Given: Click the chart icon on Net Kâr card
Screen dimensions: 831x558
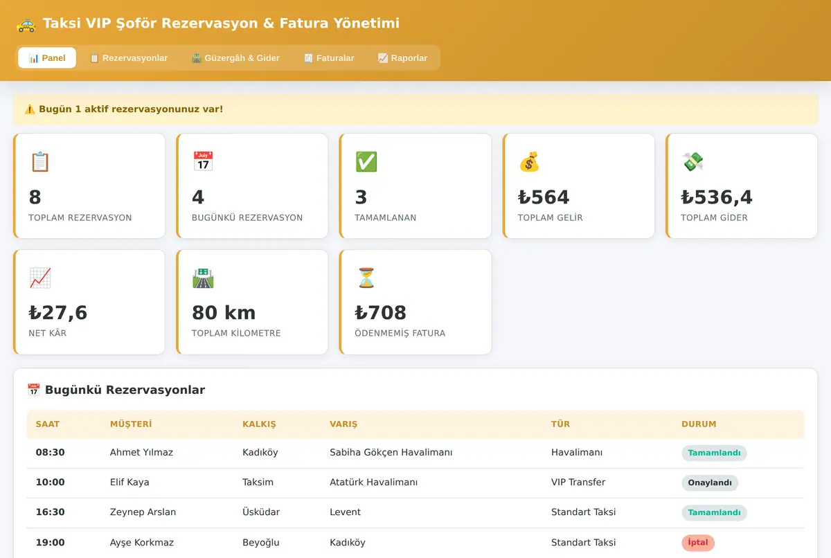Looking at the screenshot, I should 40,278.
